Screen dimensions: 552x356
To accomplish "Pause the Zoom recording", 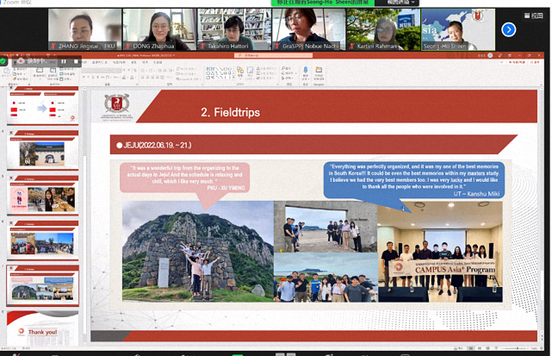I will 63,61.
